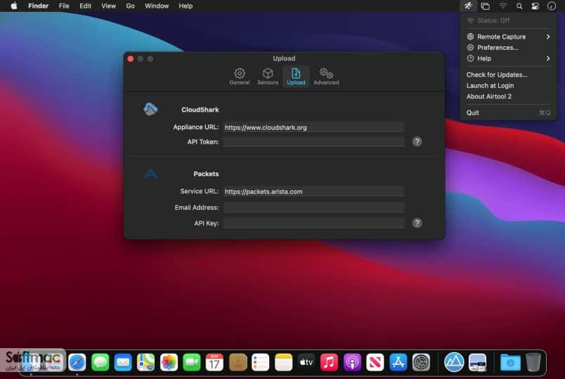The width and height of the screenshot is (565, 379).
Task: Launch Mail from the Dock
Action: (123, 362)
